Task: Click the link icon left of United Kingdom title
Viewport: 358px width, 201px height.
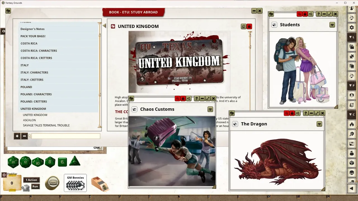Action: [x=113, y=26]
